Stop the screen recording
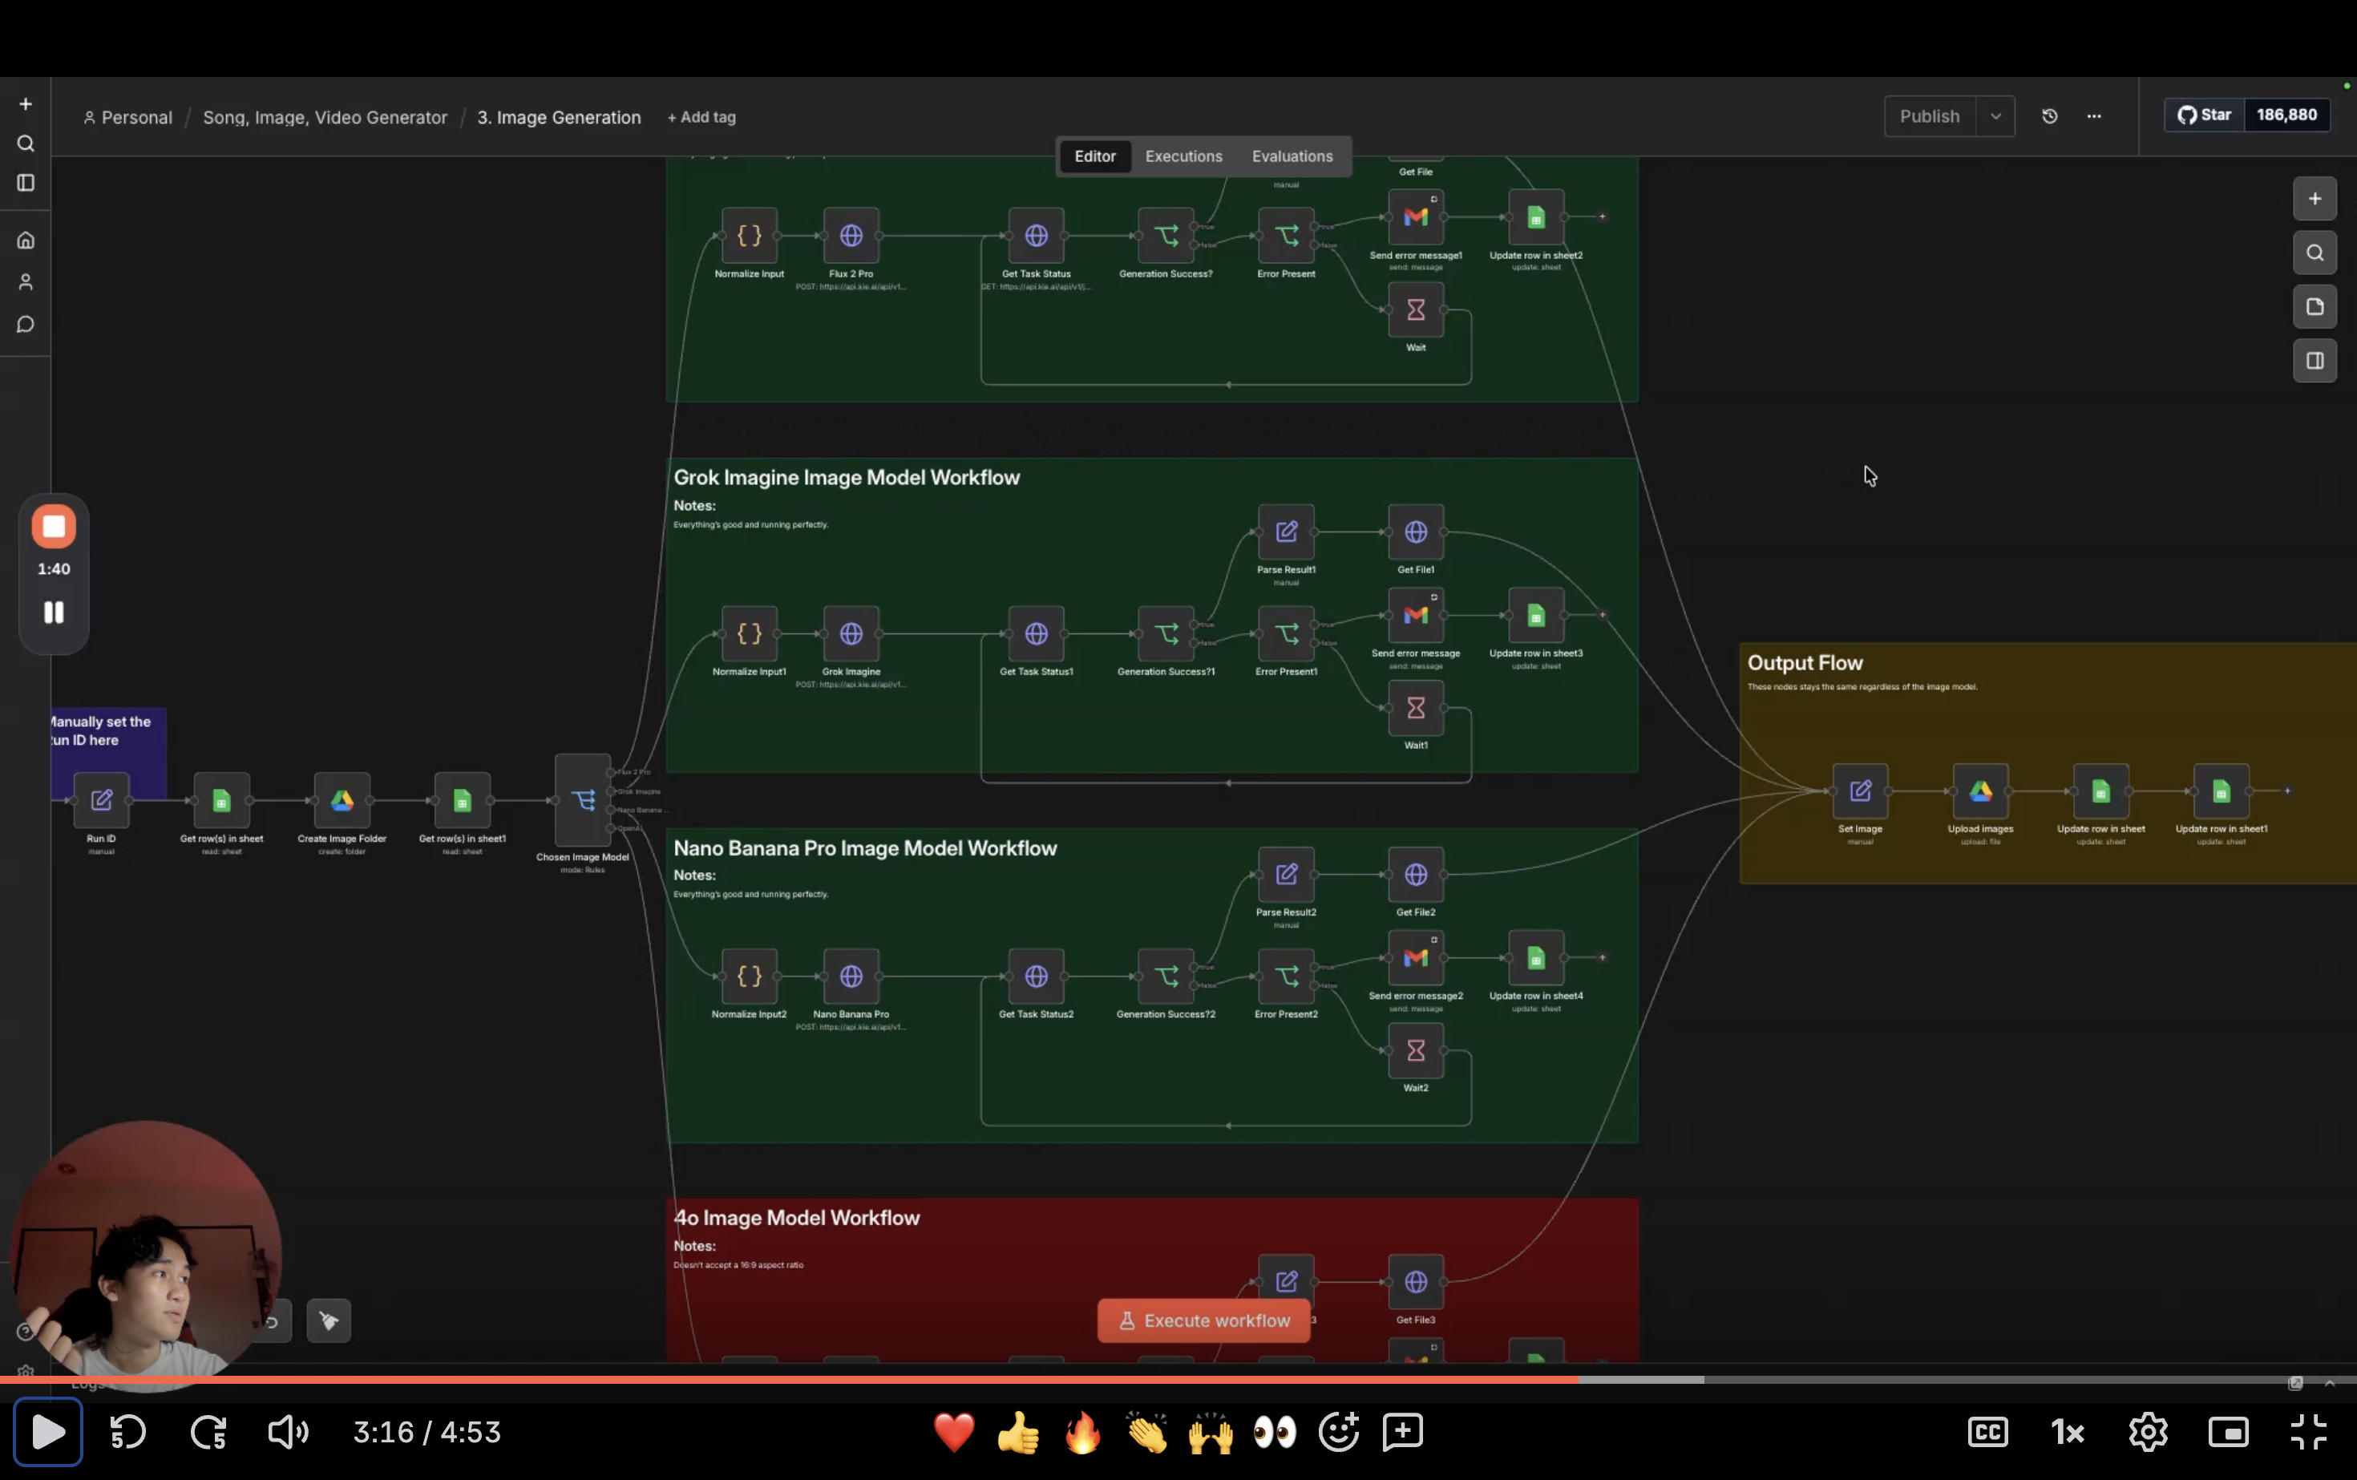This screenshot has height=1480, width=2357. (54, 527)
